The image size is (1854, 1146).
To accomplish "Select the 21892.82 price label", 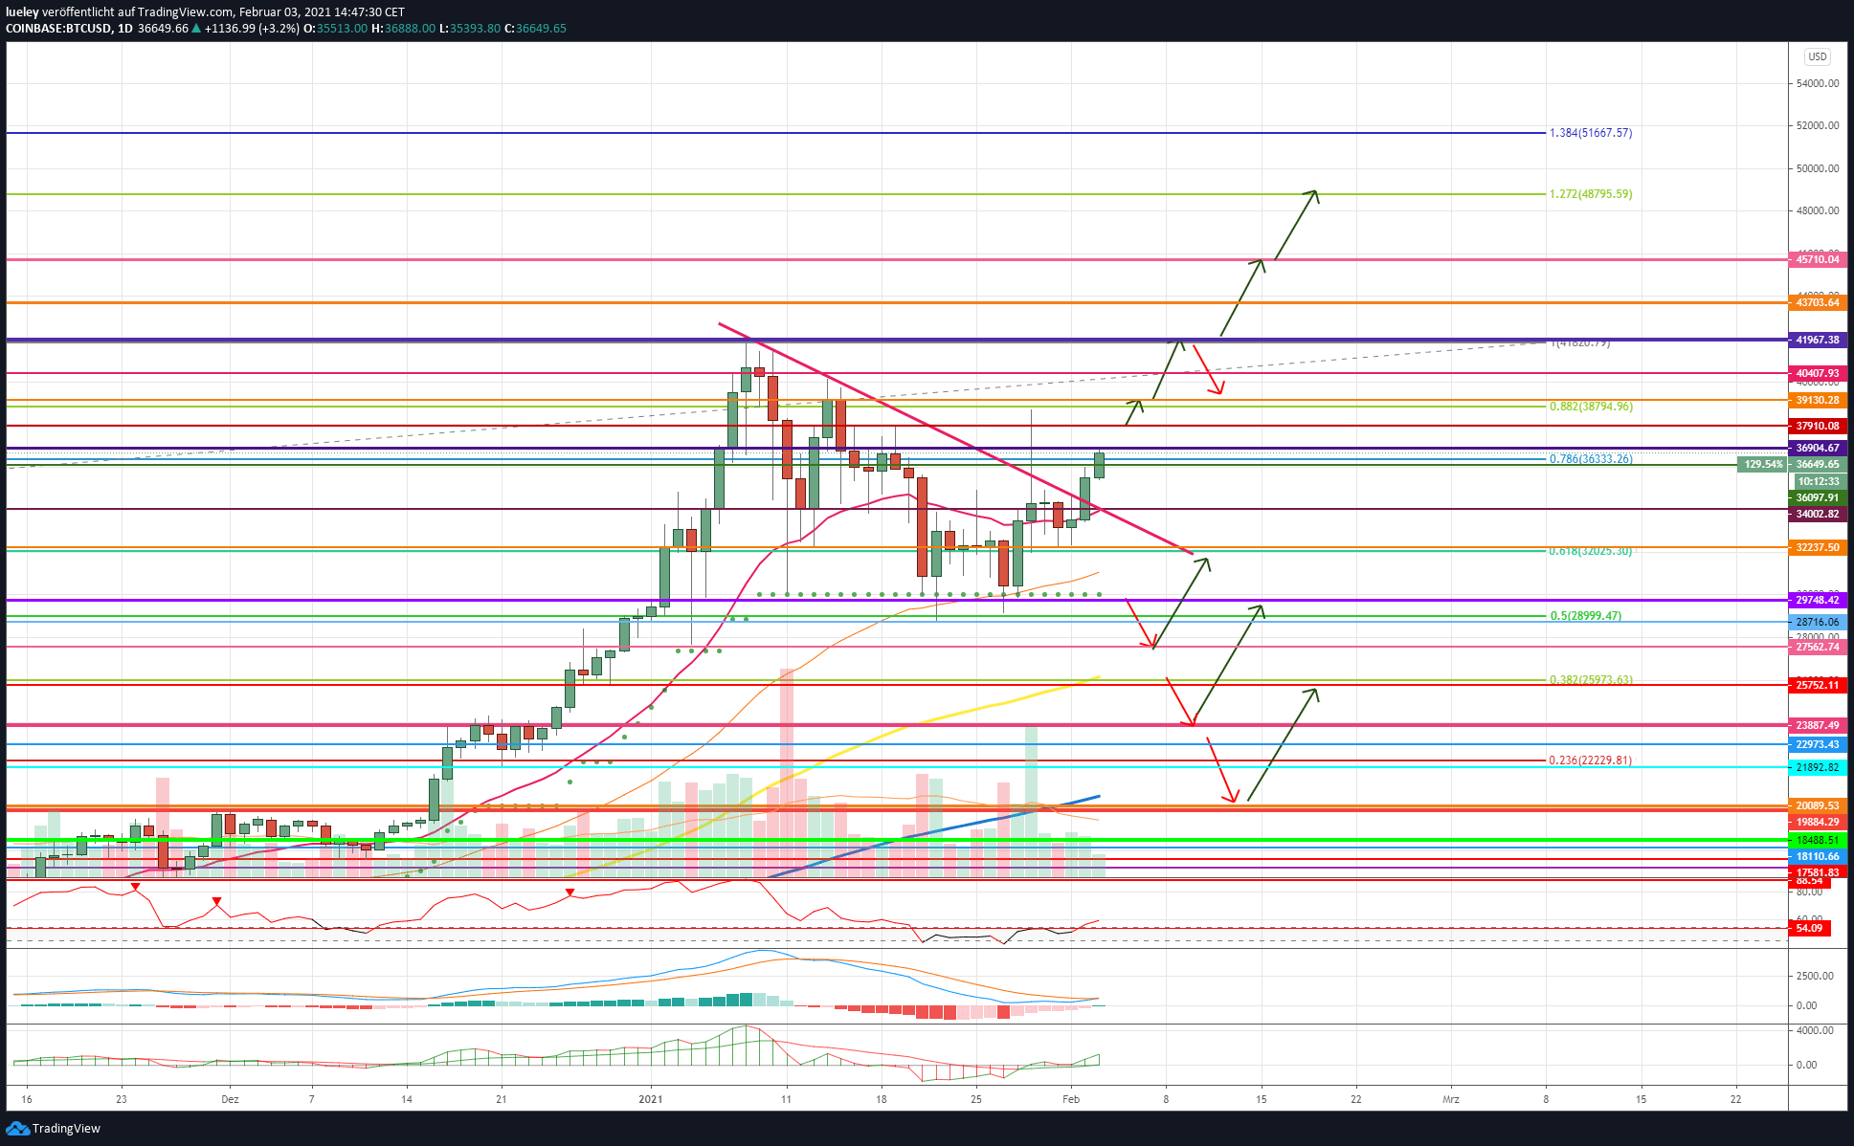I will click(x=1817, y=767).
